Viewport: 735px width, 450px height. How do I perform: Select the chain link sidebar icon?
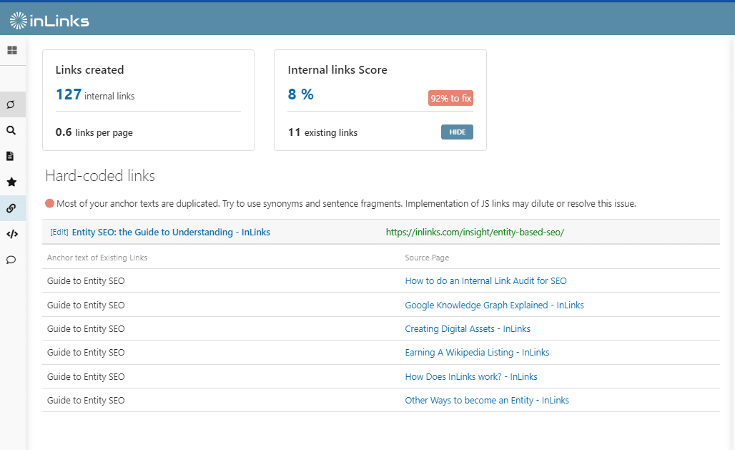pyautogui.click(x=11, y=208)
